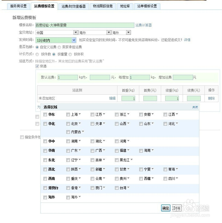Screen dimensions: 222x223
Task: Check the 华东 region checkbox
Action: point(45,114)
